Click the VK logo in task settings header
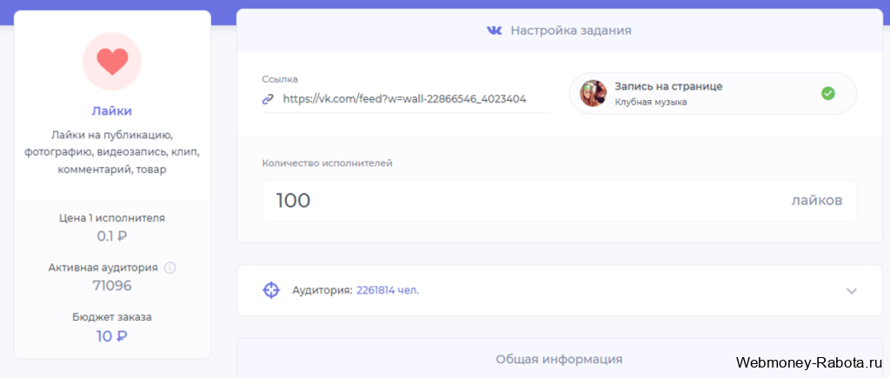The height and width of the screenshot is (378, 890). [x=495, y=30]
